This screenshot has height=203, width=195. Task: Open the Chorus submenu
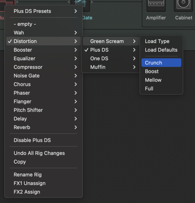point(44,84)
